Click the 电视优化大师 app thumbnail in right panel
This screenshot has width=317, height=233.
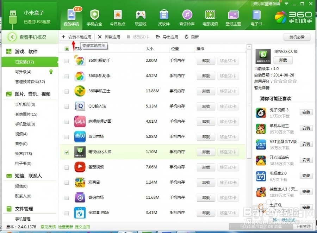pos(263,56)
